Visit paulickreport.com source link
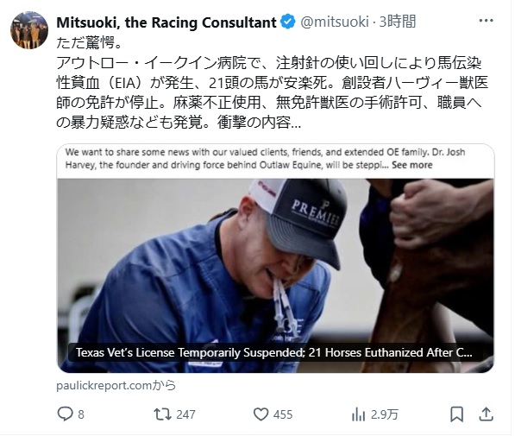515x436 pixels. (116, 386)
